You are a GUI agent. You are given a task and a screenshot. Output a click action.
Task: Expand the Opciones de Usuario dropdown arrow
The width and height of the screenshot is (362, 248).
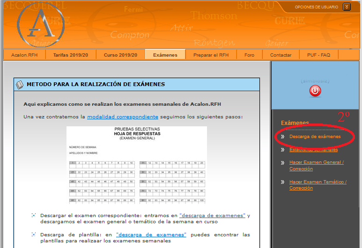(x=347, y=7)
